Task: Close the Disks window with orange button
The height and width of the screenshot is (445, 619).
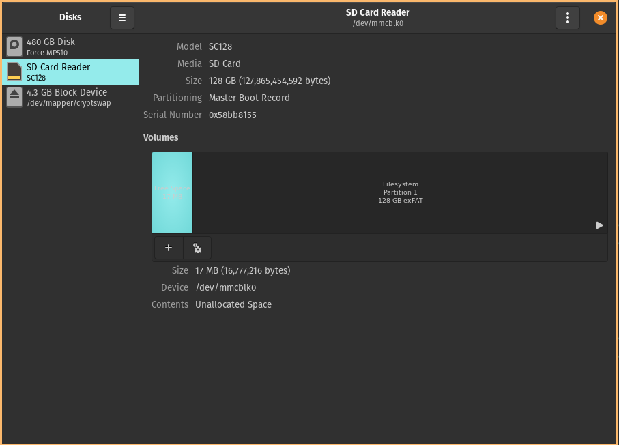Action: [x=601, y=18]
